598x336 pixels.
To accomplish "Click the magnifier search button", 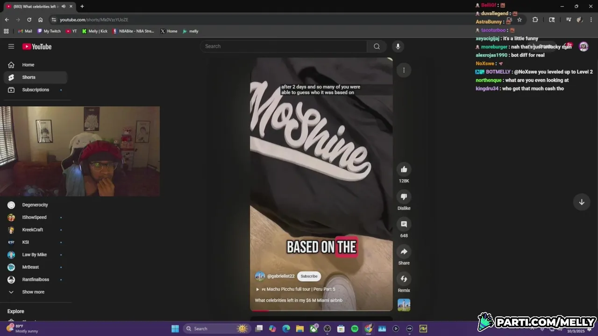I will point(377,46).
